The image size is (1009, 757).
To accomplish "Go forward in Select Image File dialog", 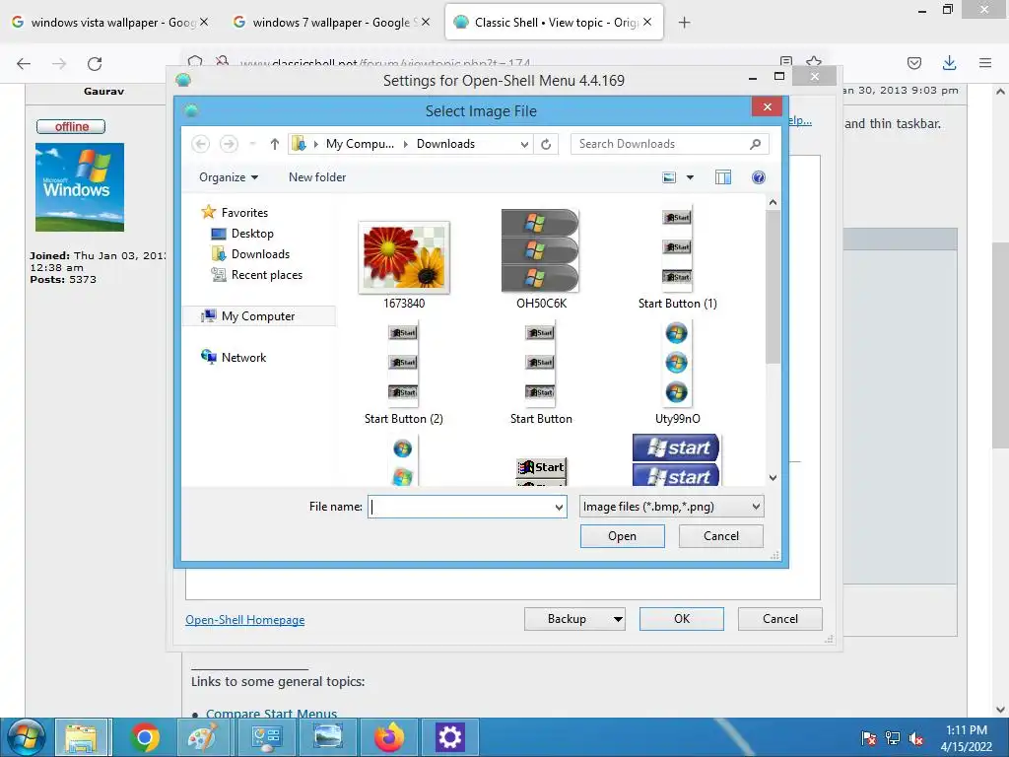I will [229, 144].
